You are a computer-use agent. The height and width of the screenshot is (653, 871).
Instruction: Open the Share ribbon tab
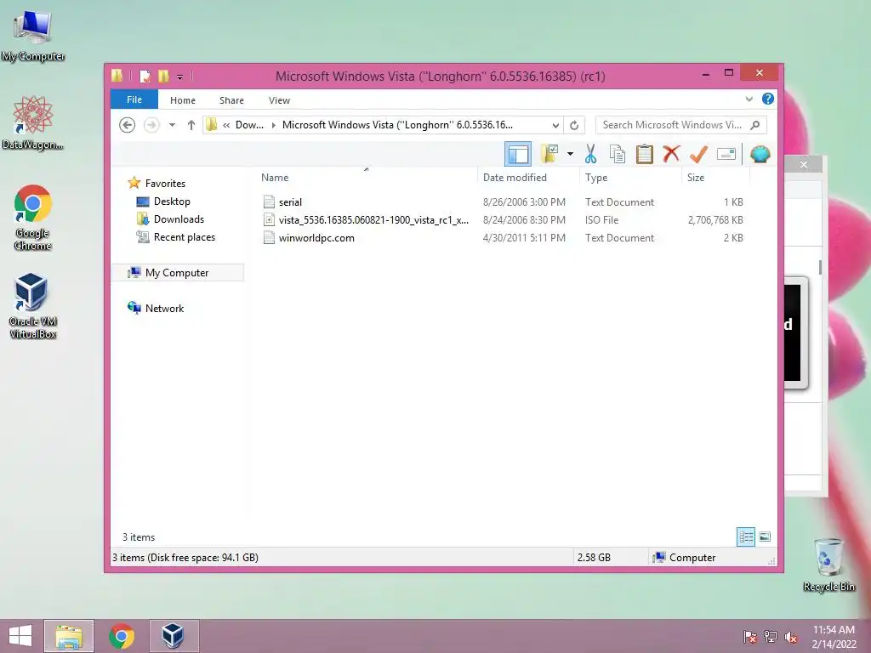(231, 100)
